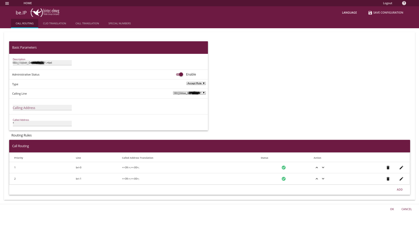
Task: Click the Administrative Status label
Action: coord(26,74)
